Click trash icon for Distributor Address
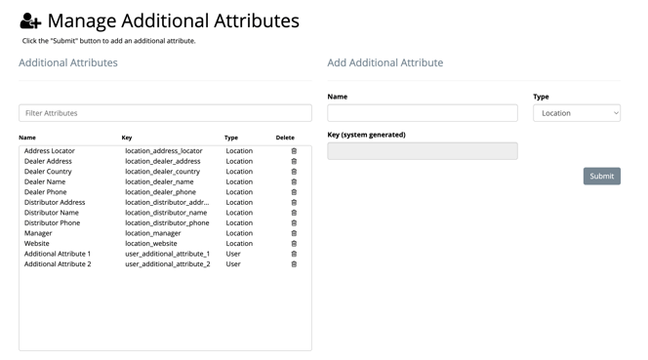 coord(294,203)
